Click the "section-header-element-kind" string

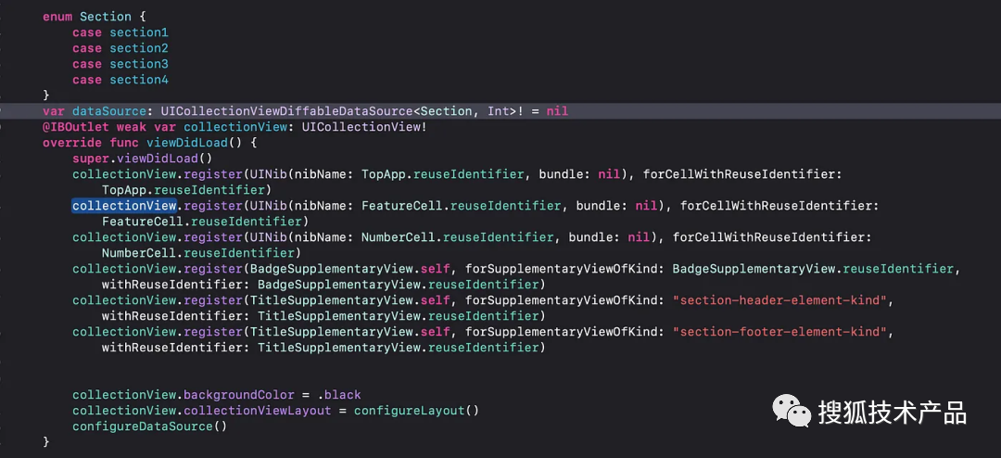[780, 300]
